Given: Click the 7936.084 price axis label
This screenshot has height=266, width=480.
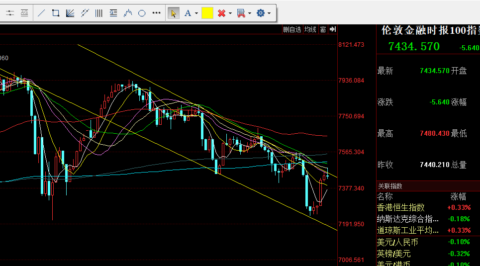Looking at the screenshot, I should (x=351, y=81).
